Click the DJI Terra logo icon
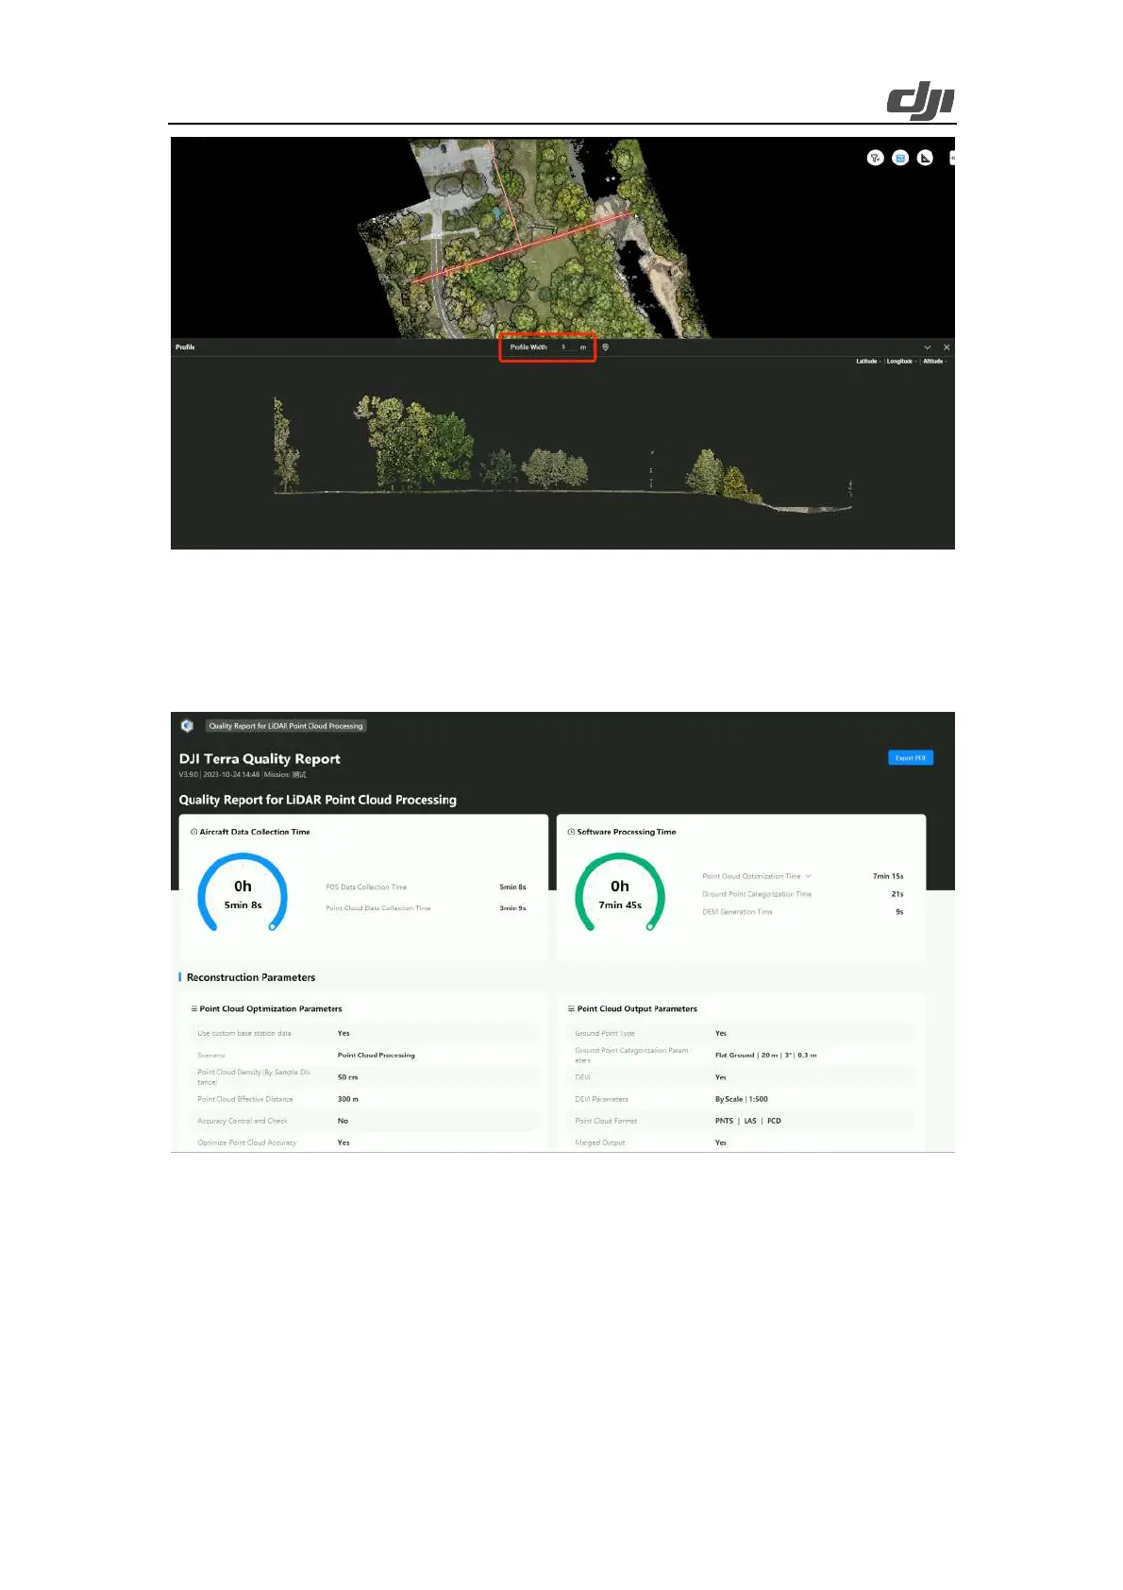This screenshot has height=1590, width=1123. (187, 725)
